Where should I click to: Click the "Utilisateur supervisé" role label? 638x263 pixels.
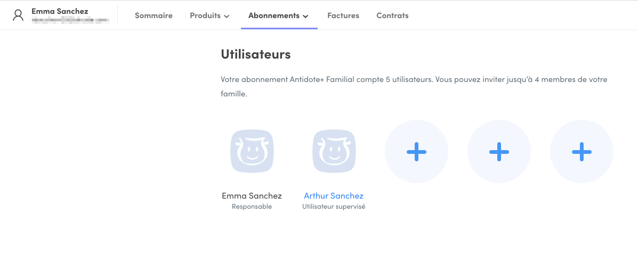pyautogui.click(x=334, y=207)
